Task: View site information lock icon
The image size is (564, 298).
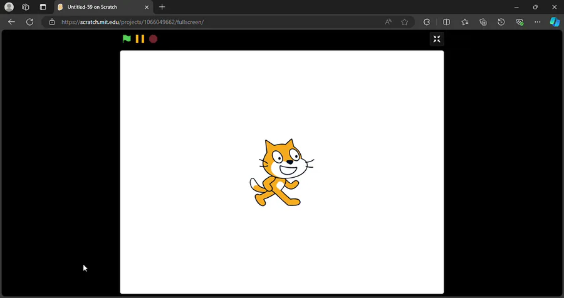Action: pyautogui.click(x=52, y=22)
